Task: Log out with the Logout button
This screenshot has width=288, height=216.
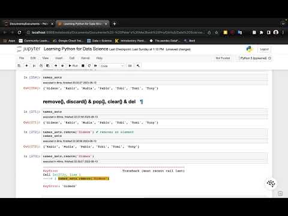Action: pyautogui.click(x=264, y=49)
